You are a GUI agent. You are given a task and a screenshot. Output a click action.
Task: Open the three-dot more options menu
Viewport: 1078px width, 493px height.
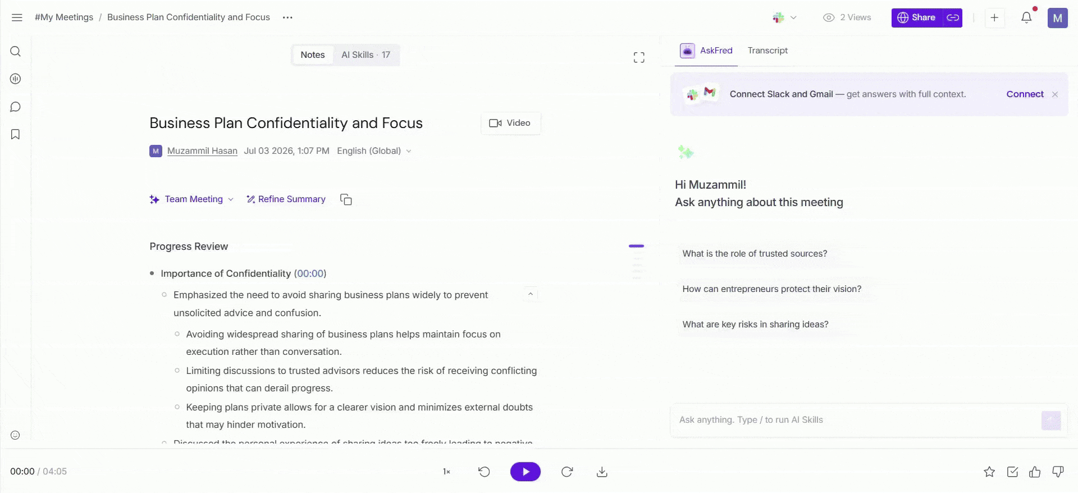pyautogui.click(x=287, y=17)
